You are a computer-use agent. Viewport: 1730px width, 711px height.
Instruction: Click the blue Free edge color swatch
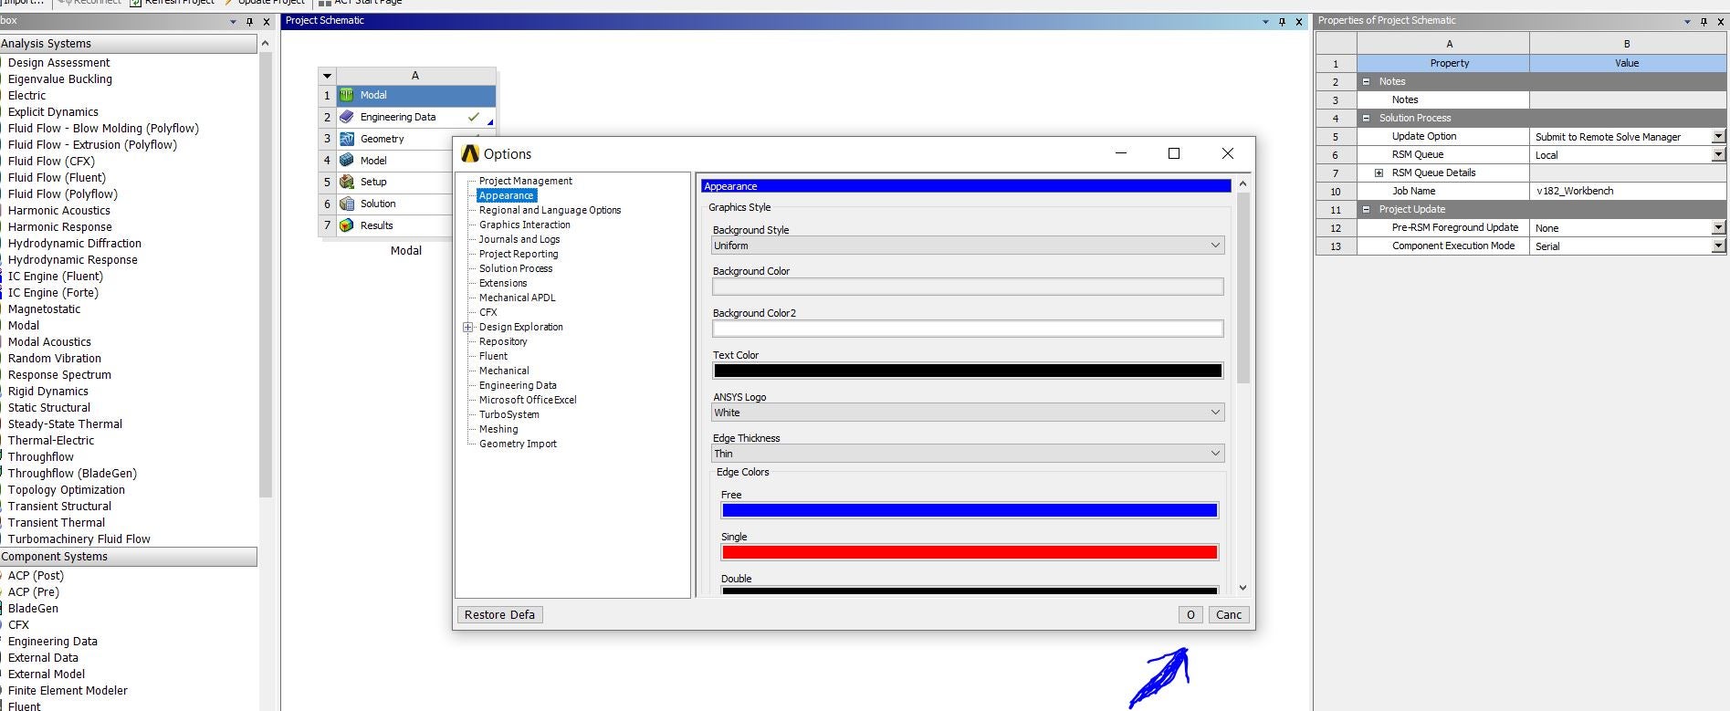pos(970,510)
